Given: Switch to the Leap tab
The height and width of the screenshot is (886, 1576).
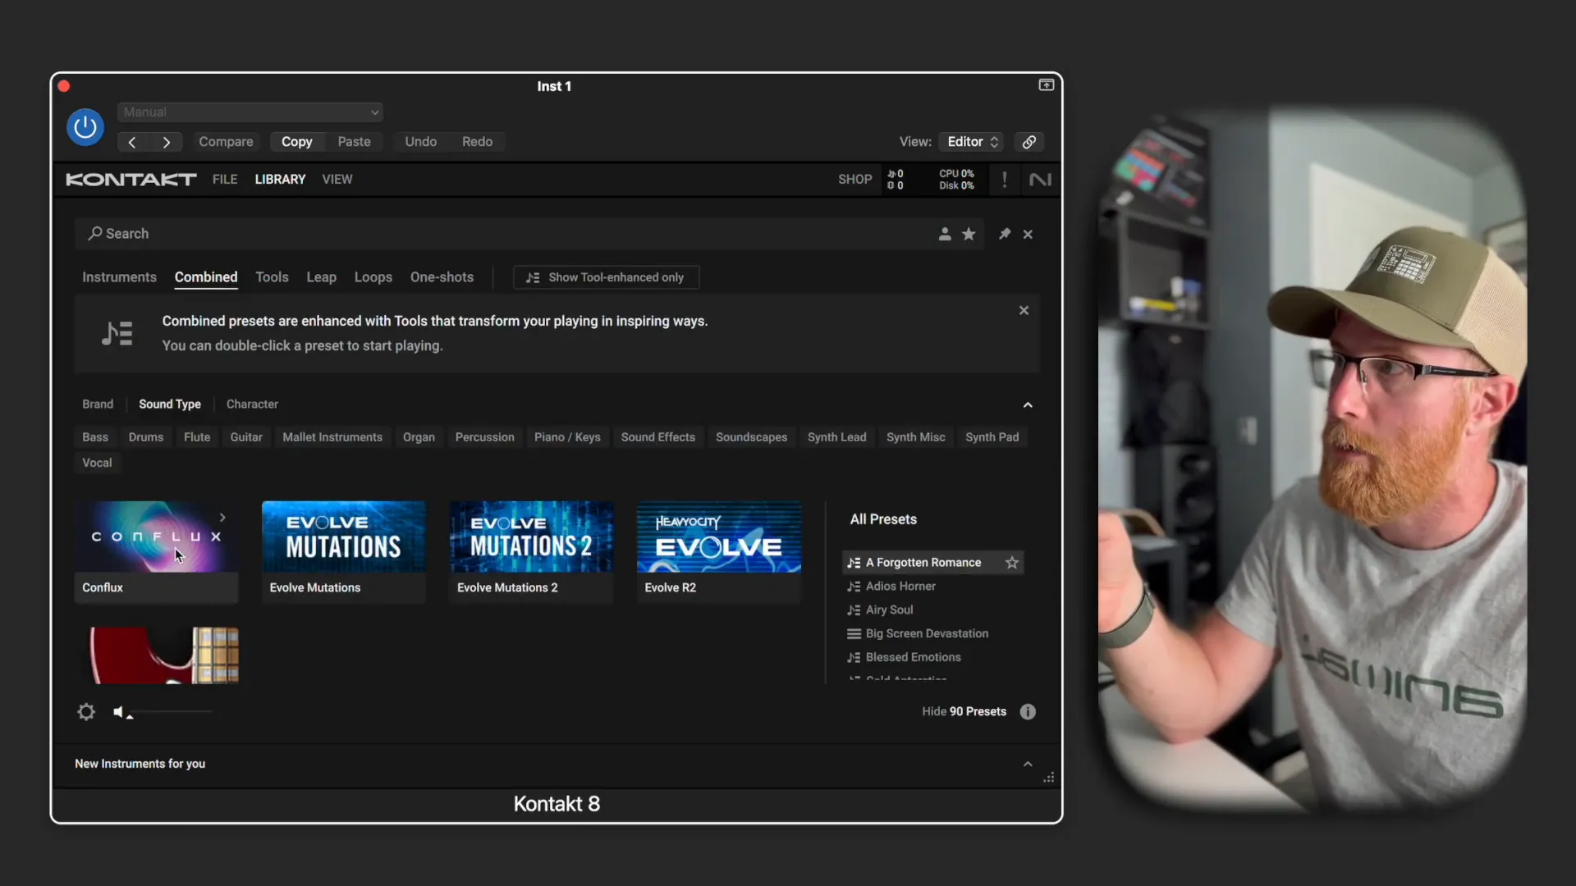Looking at the screenshot, I should 321,277.
